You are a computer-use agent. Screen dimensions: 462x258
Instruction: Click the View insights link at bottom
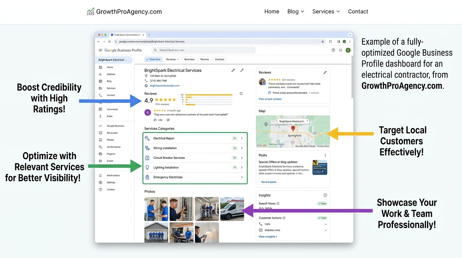(x=268, y=237)
